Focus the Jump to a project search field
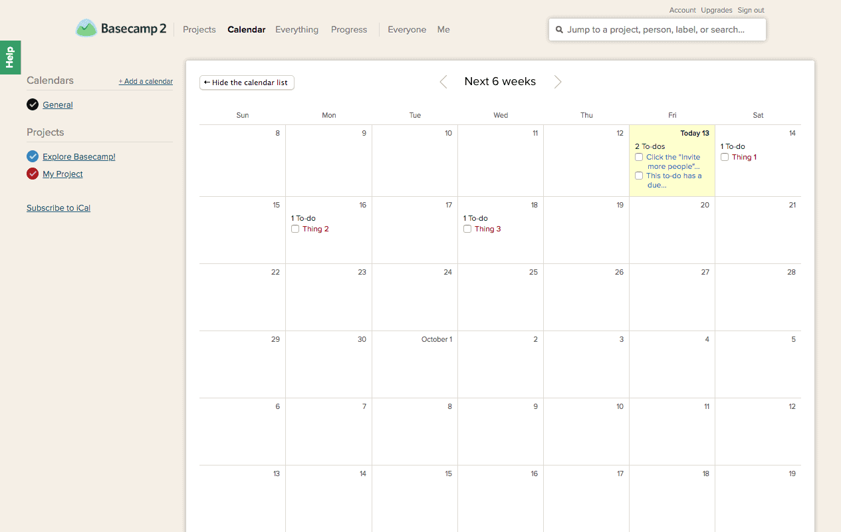841x532 pixels. pyautogui.click(x=658, y=29)
